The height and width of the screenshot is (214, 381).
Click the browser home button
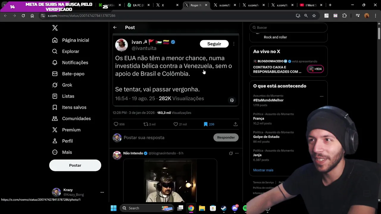(32, 15)
